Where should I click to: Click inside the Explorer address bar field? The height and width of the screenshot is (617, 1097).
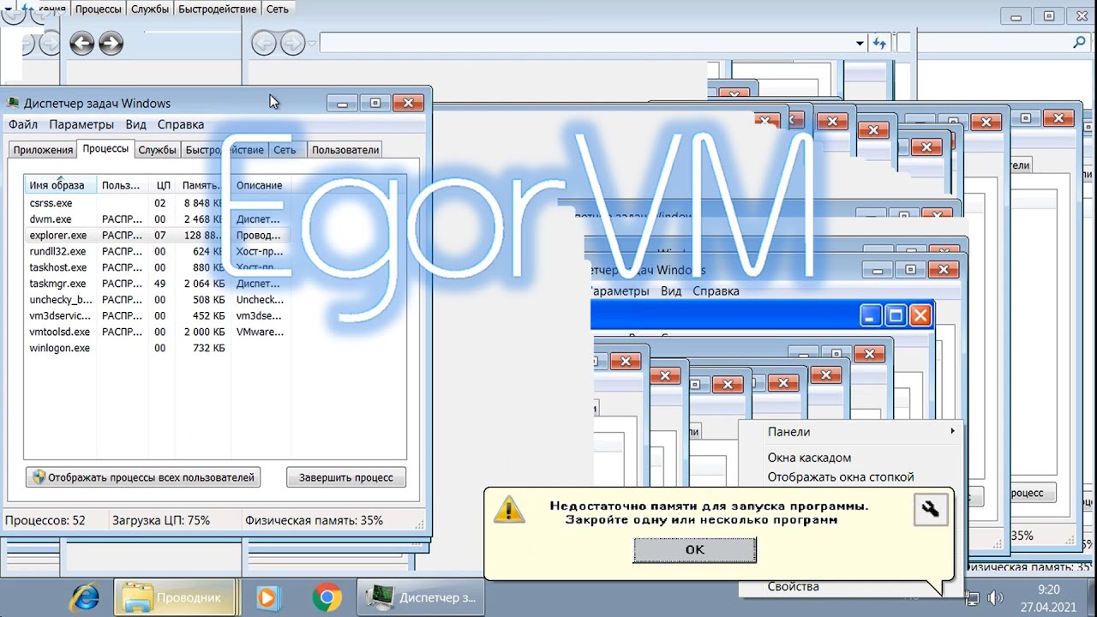pos(586,43)
